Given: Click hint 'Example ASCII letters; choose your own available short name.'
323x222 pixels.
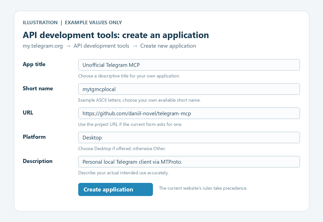Looking at the screenshot, I should 139,100.
